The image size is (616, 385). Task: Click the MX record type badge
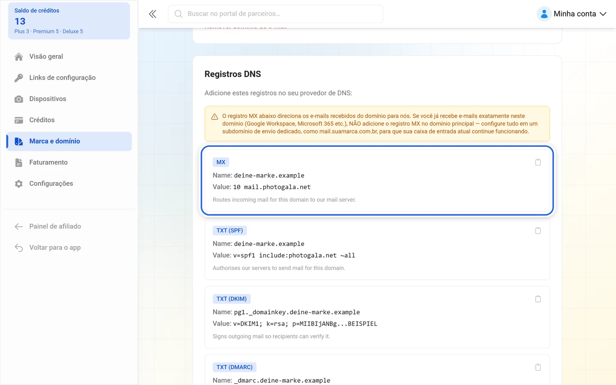pyautogui.click(x=221, y=162)
